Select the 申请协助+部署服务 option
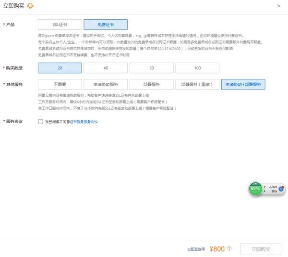Image resolution: width=288 pixels, height=257 pixels. click(x=243, y=84)
